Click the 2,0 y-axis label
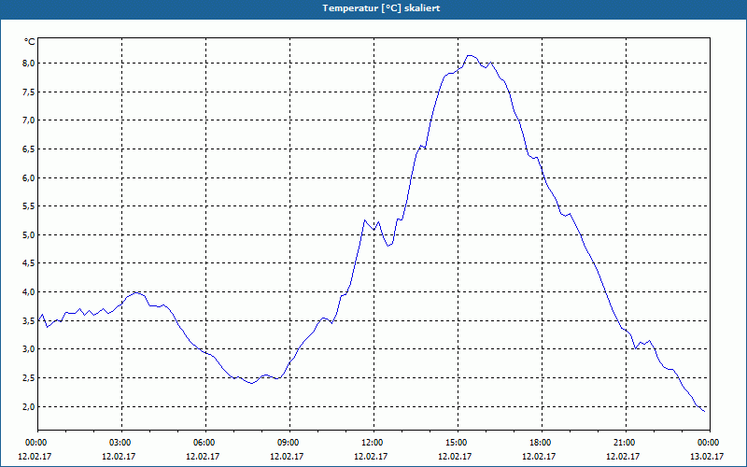Screen dimensions: 747x467 29,406
